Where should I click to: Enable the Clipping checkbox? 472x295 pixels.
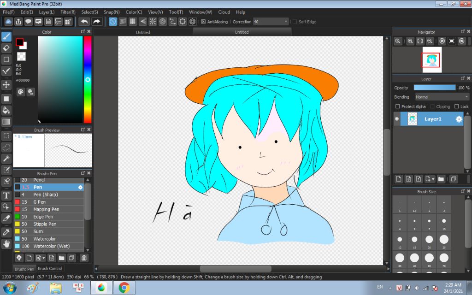click(432, 106)
